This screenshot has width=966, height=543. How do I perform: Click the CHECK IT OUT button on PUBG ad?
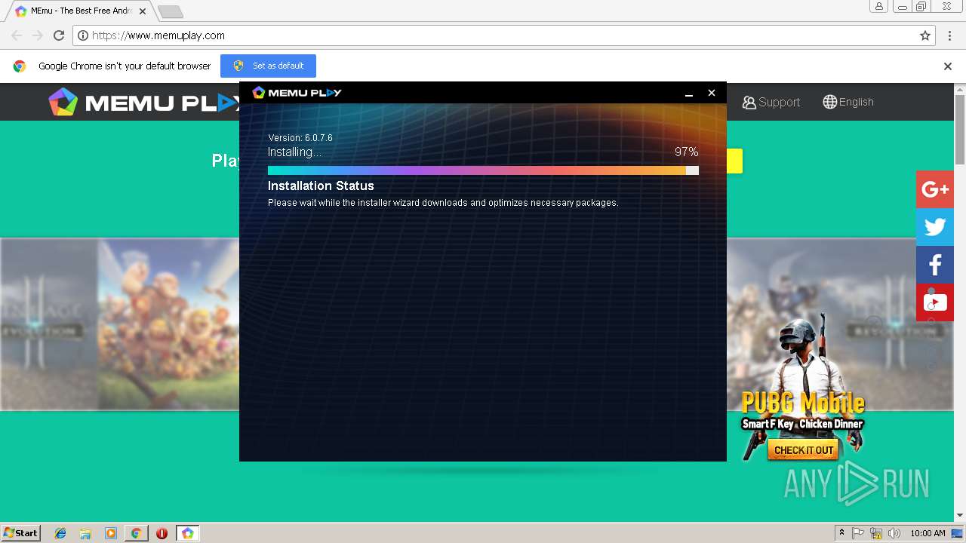[804, 450]
